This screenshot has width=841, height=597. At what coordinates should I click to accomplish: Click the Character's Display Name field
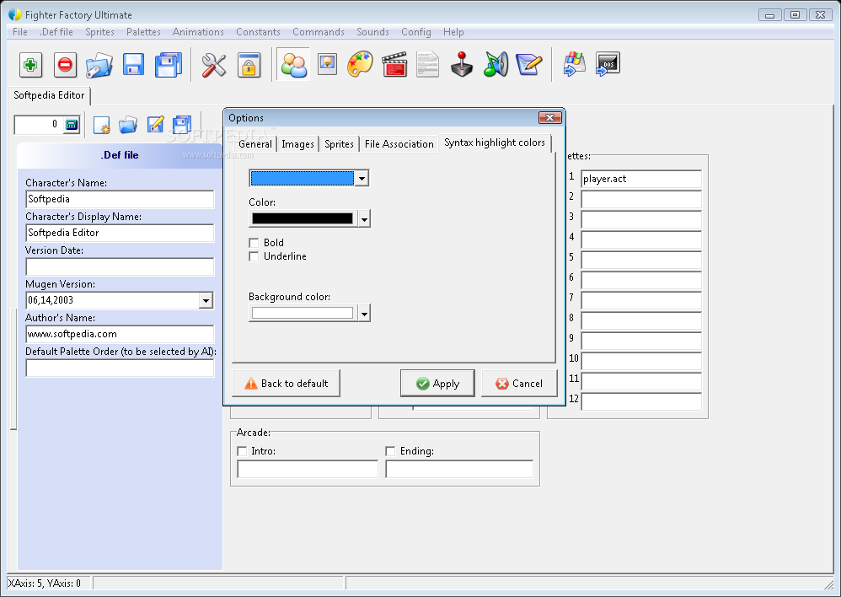pyautogui.click(x=121, y=233)
